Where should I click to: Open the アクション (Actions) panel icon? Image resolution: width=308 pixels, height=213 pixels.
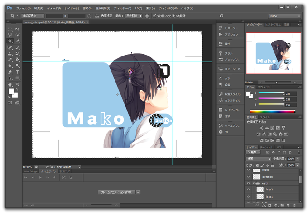click(221, 34)
